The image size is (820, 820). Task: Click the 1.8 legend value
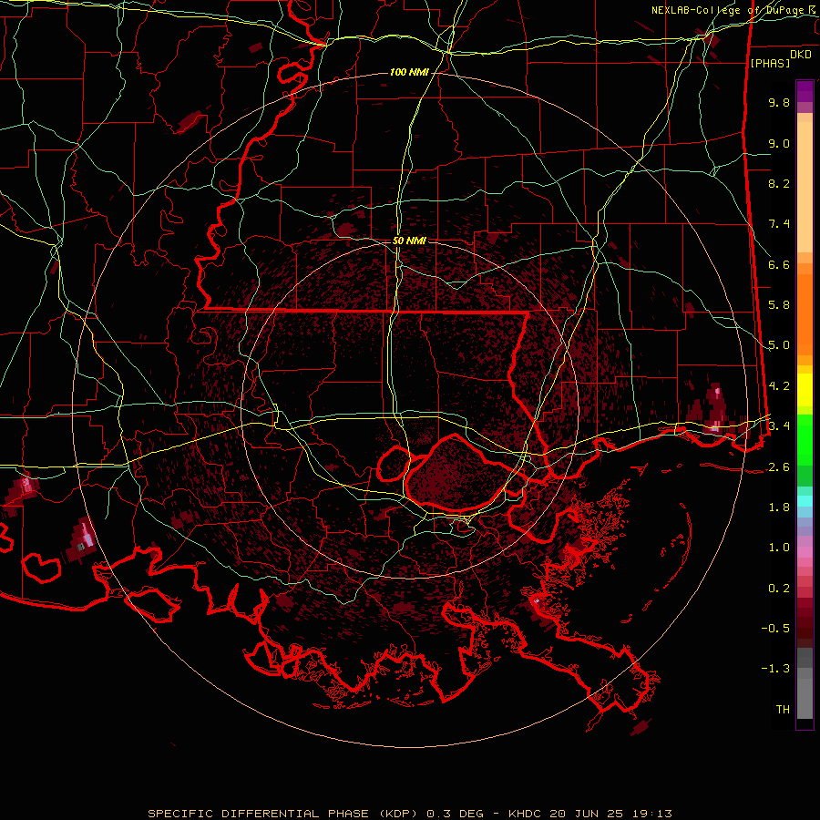click(779, 507)
